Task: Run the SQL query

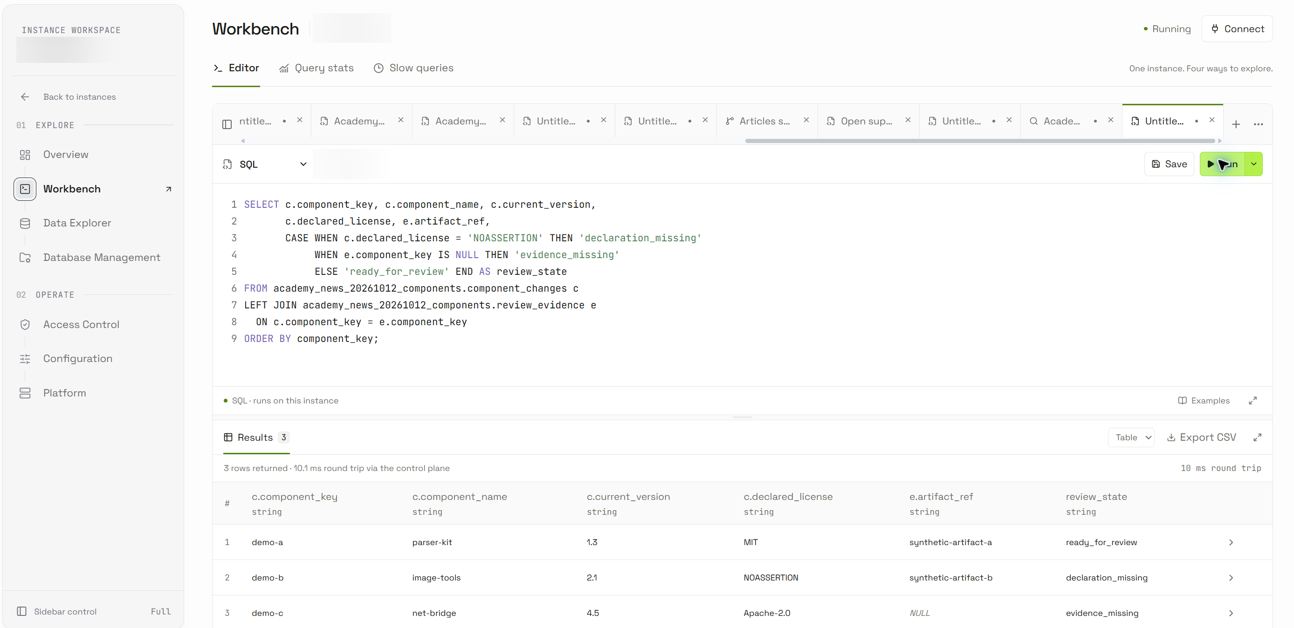Action: [1223, 164]
